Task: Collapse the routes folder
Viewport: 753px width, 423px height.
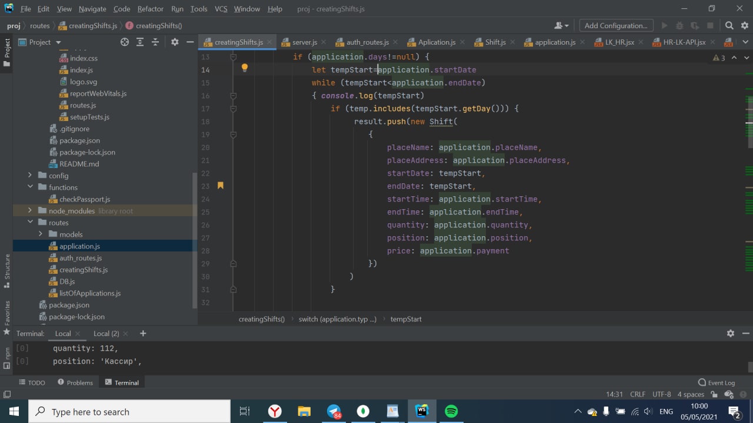Action: 30,223
